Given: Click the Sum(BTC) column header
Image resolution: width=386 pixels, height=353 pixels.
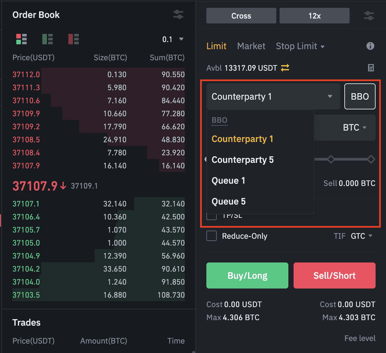Looking at the screenshot, I should coord(167,58).
